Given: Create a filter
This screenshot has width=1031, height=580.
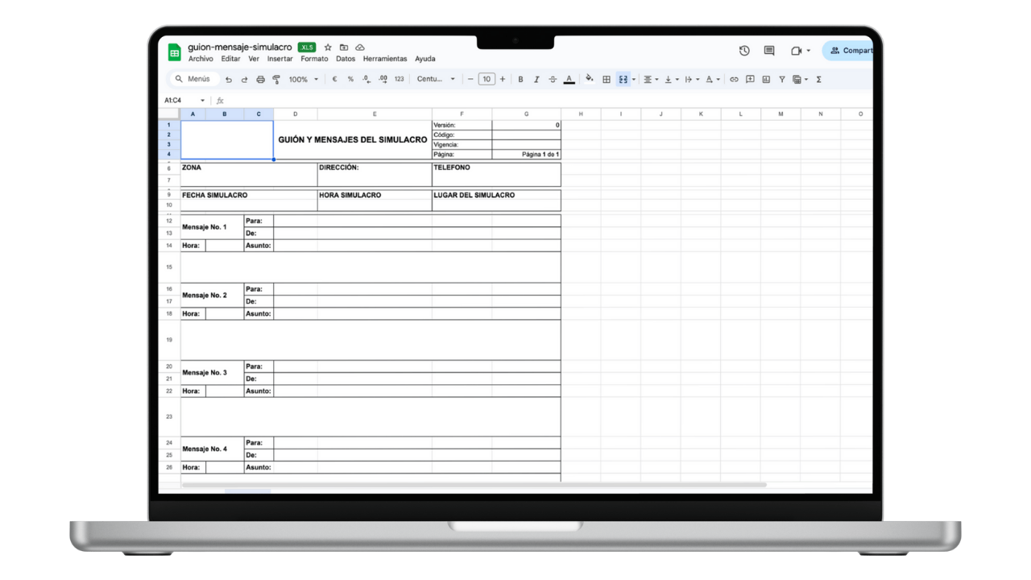Looking at the screenshot, I should pyautogui.click(x=781, y=79).
